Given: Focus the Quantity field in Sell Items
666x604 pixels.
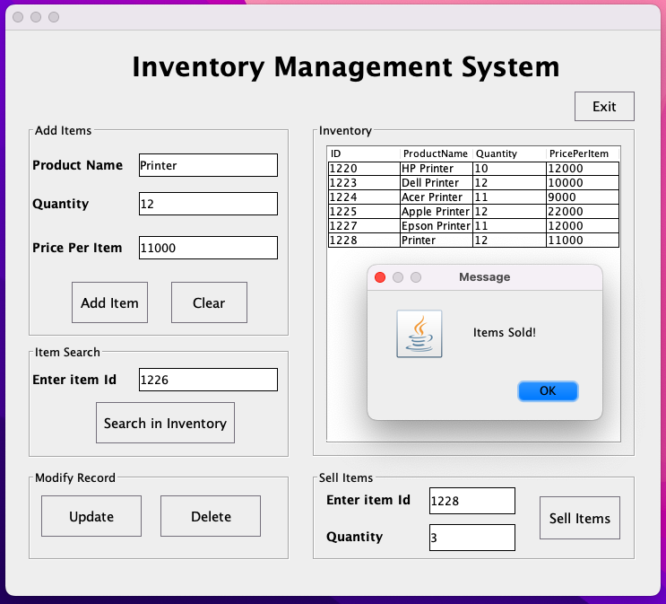Looking at the screenshot, I should 472,538.
